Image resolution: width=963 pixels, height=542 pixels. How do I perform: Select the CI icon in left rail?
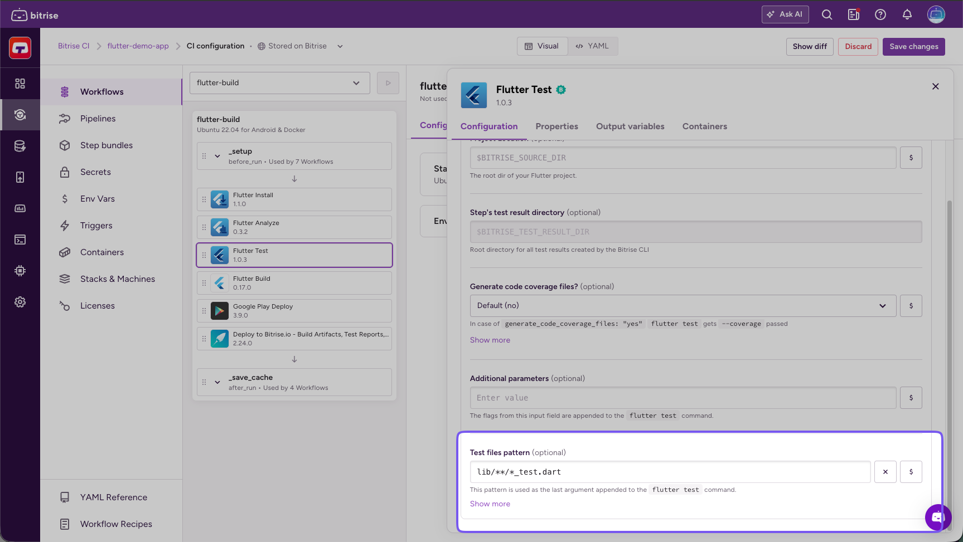20,115
